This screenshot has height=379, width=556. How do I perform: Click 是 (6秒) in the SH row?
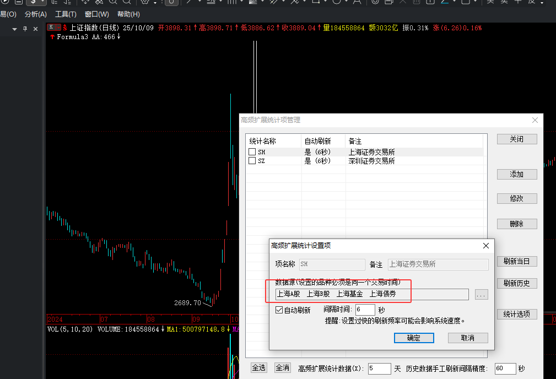(317, 152)
